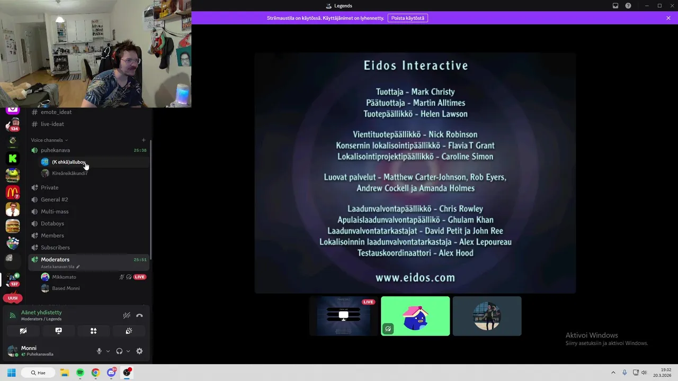This screenshot has height=381, width=678.
Task: Click the main stream credits view
Action: point(415,173)
